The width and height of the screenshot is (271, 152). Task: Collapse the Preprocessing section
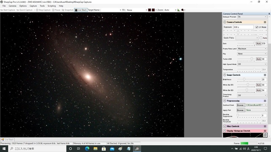click(x=225, y=101)
